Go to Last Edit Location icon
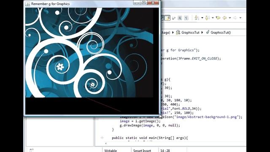Image resolution: width=270 pixels, height=152 pixels. [x=218, y=18]
